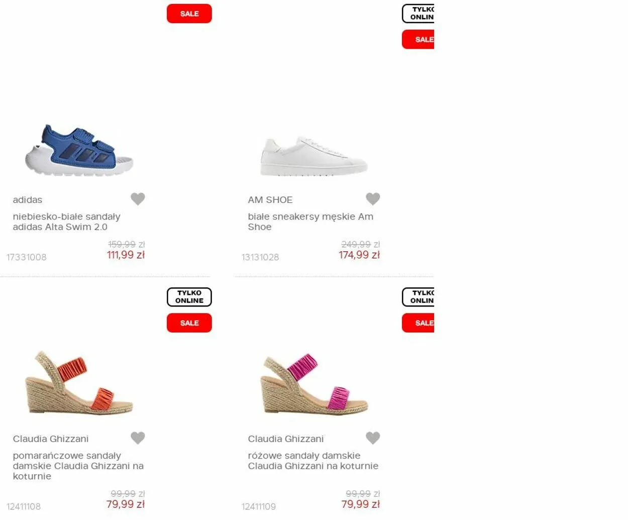Image resolution: width=628 pixels, height=520 pixels.
Task: Click TYLKO ONLINE badge above white sneakers
Action: 418,14
